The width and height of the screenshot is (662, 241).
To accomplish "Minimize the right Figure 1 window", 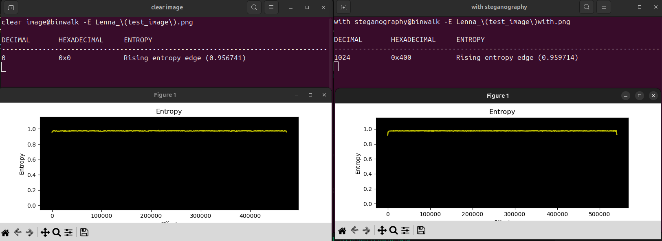I will 626,96.
